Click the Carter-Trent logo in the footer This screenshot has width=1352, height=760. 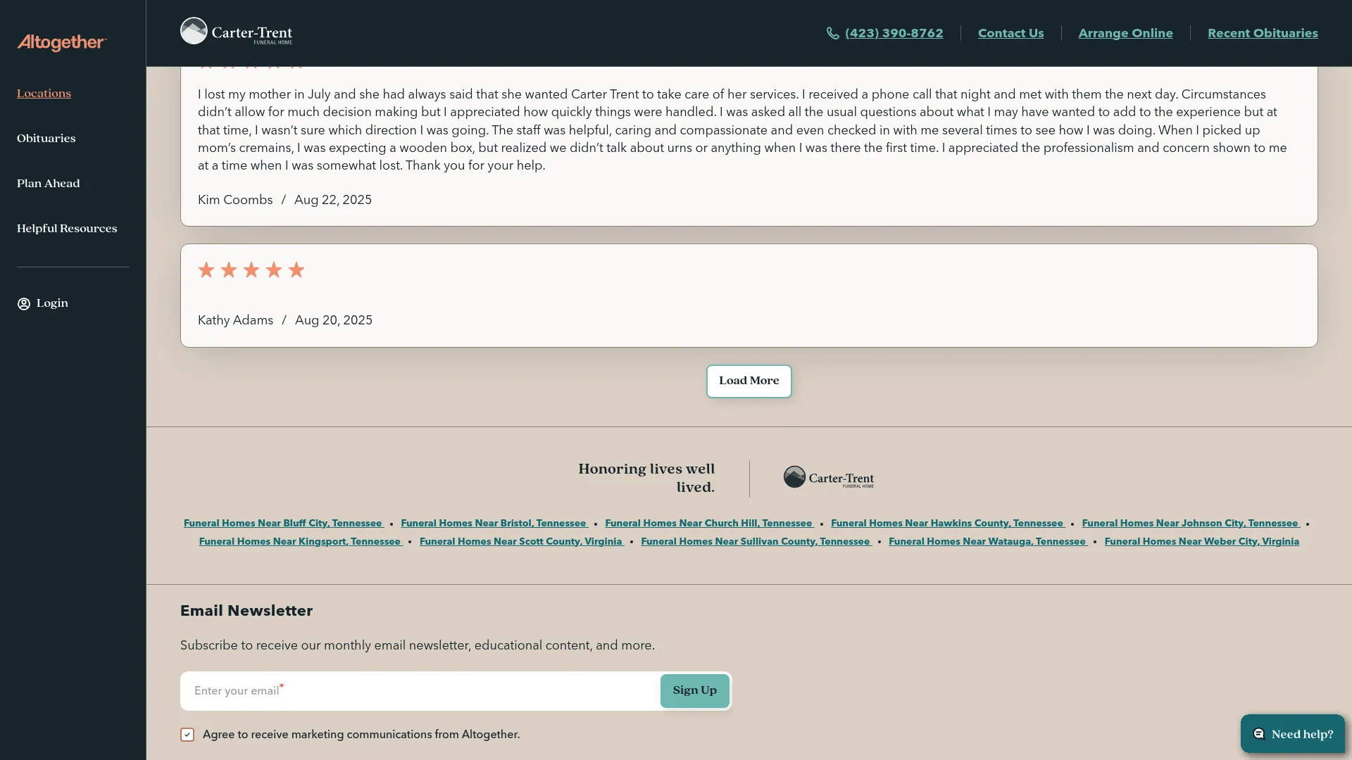pyautogui.click(x=828, y=478)
